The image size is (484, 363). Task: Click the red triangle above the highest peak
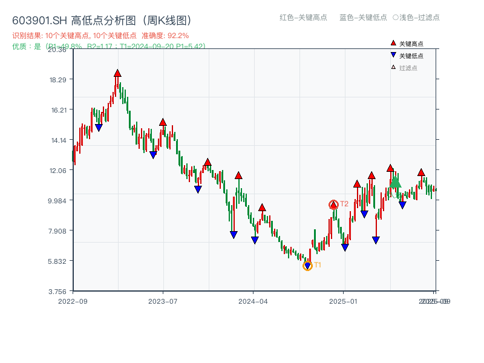click(x=117, y=72)
